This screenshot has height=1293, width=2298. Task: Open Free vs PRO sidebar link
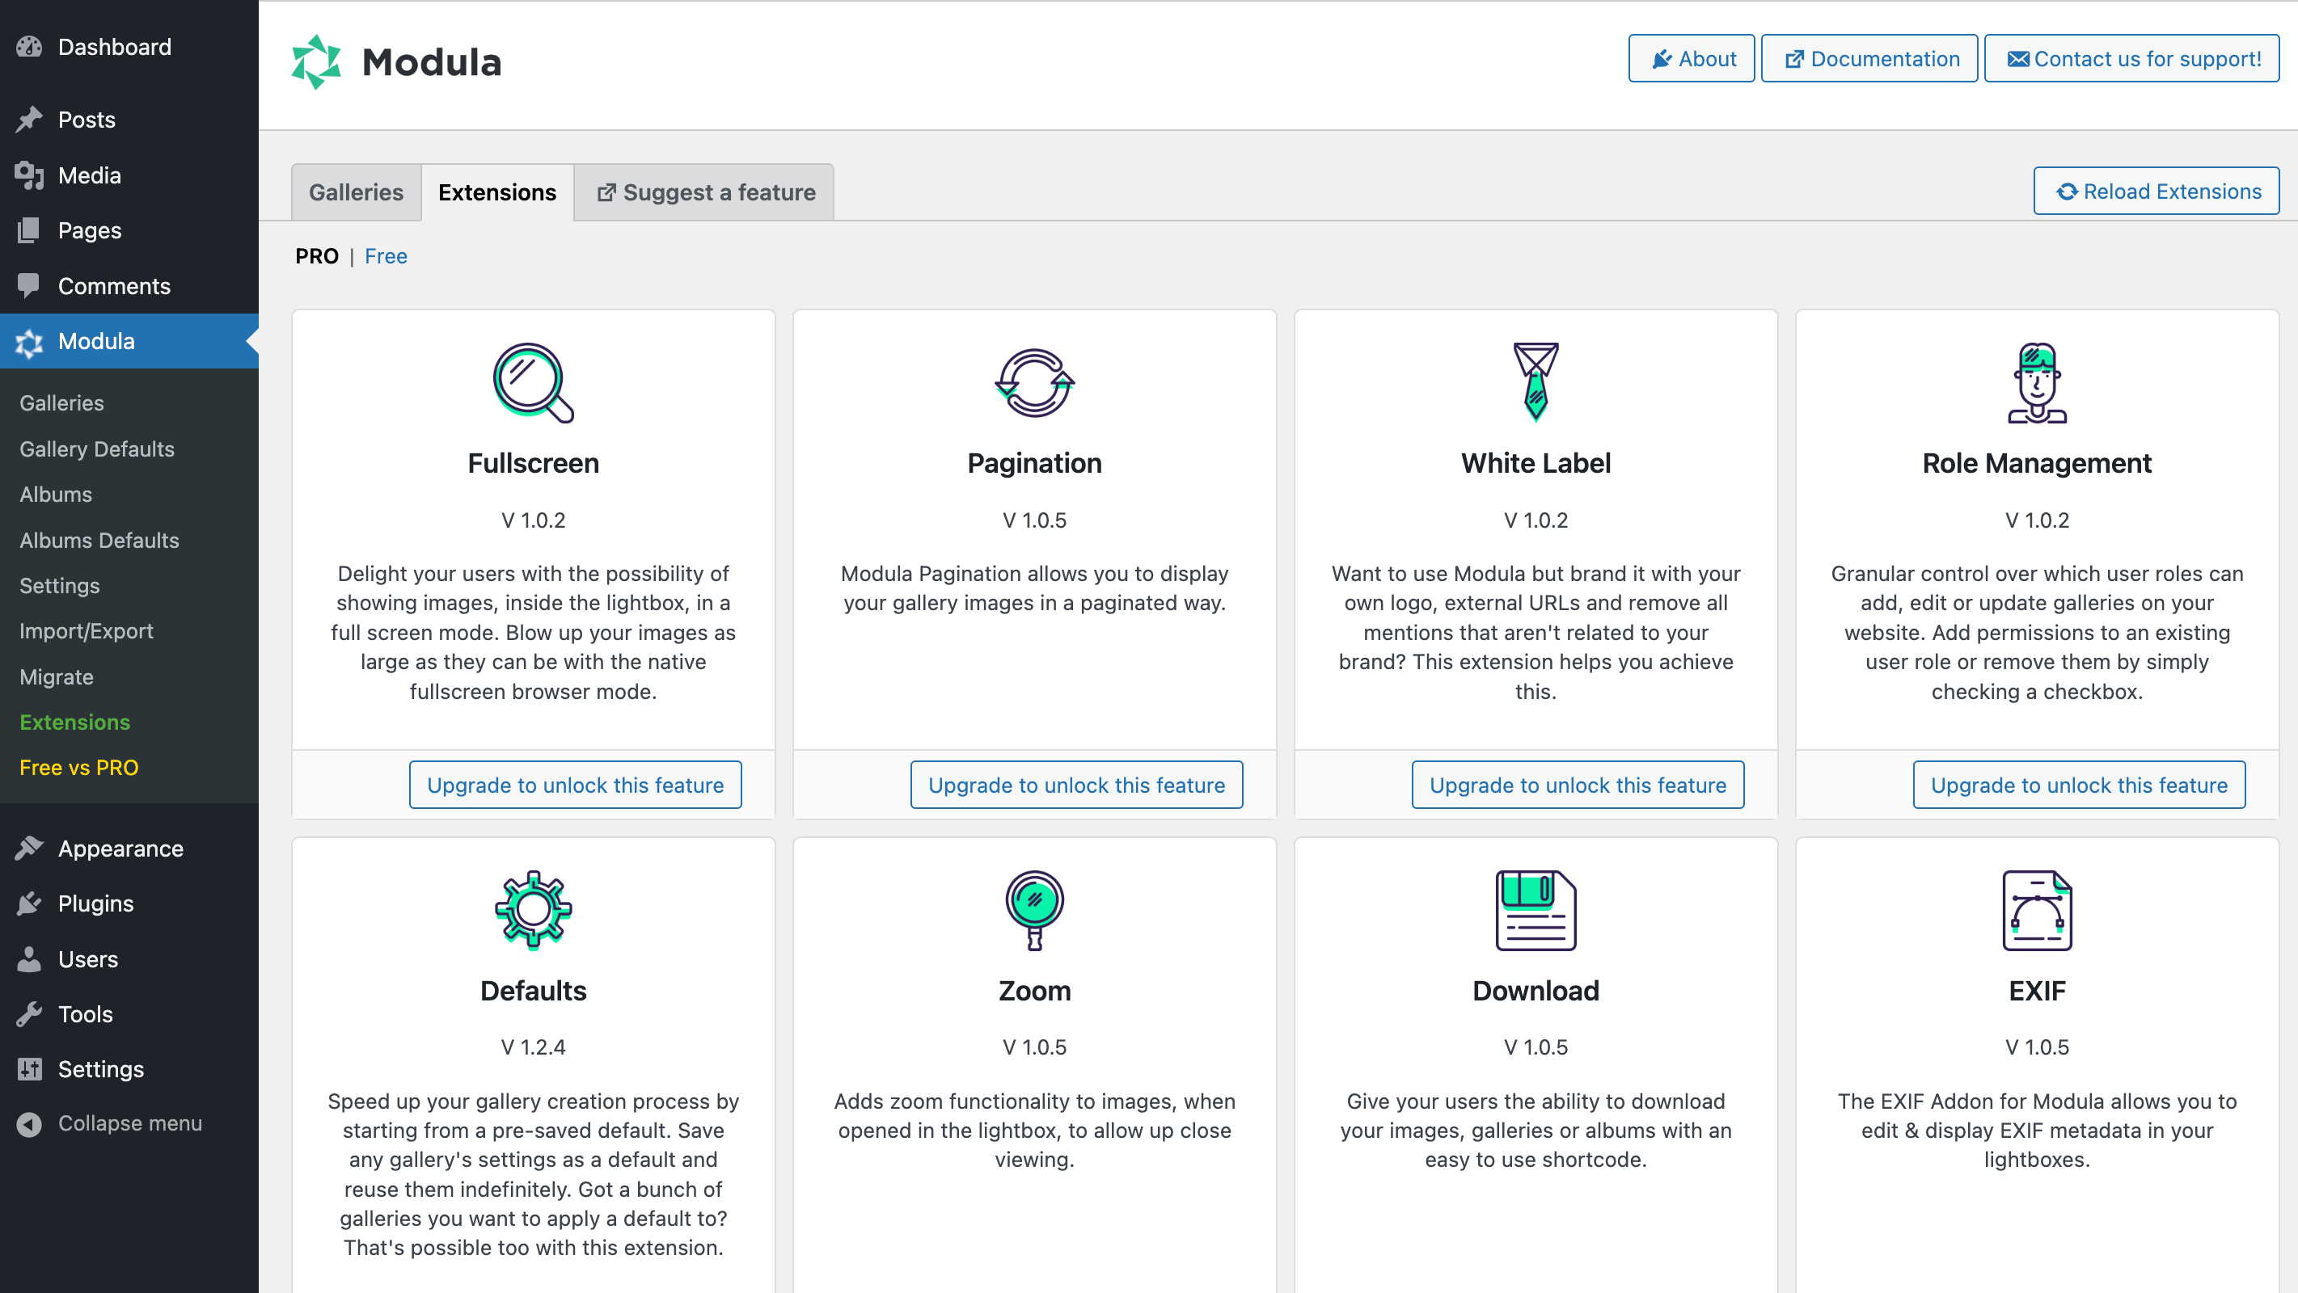click(78, 767)
